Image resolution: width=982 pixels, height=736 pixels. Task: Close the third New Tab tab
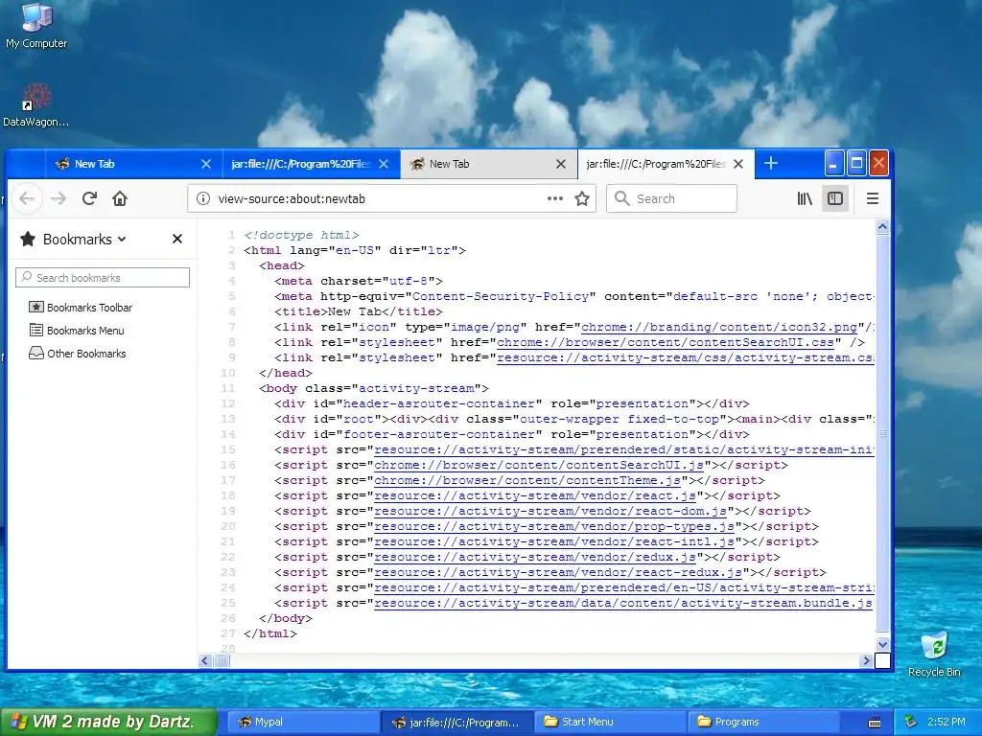click(561, 164)
